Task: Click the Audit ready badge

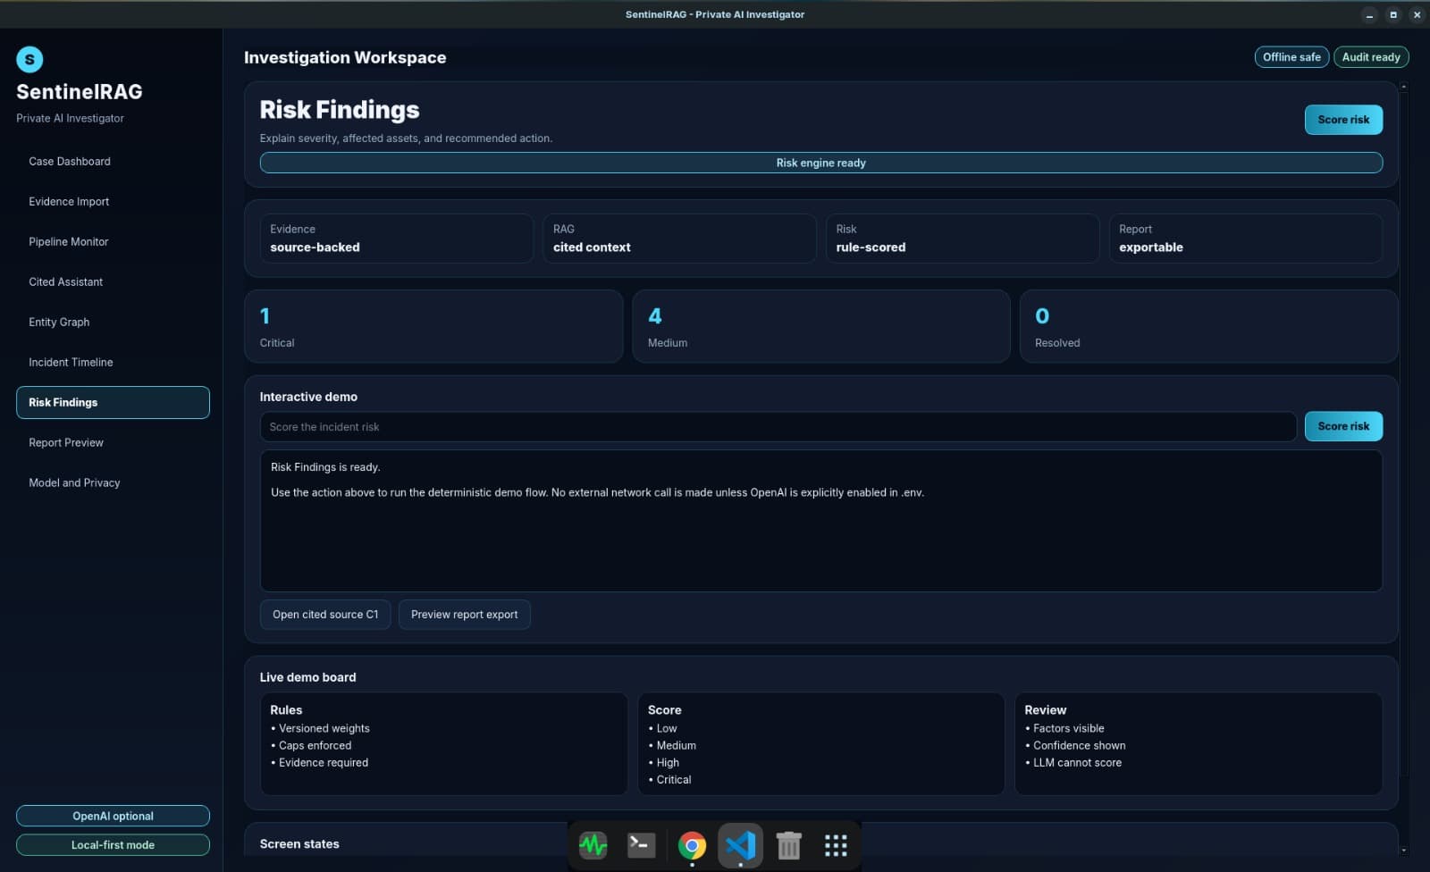Action: [1371, 57]
